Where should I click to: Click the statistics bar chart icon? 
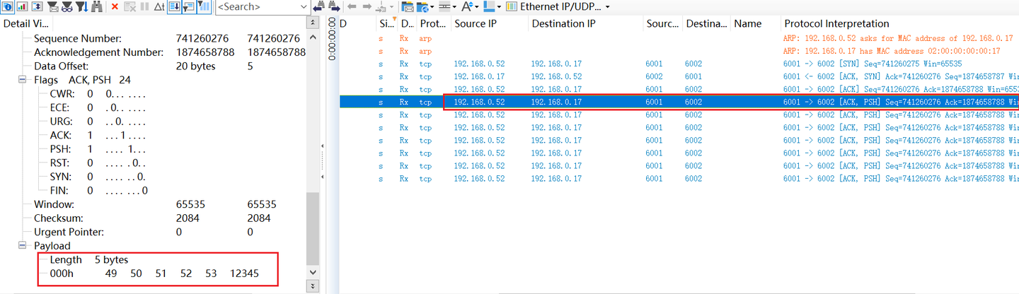click(x=22, y=6)
